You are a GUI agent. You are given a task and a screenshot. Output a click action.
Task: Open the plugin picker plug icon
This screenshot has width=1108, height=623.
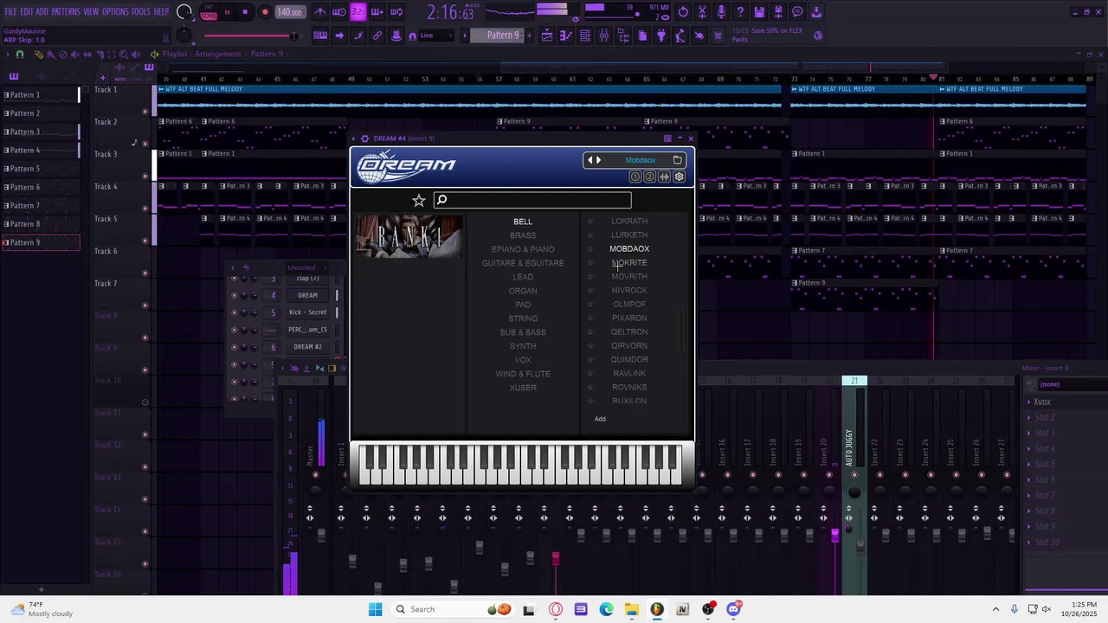tap(661, 35)
